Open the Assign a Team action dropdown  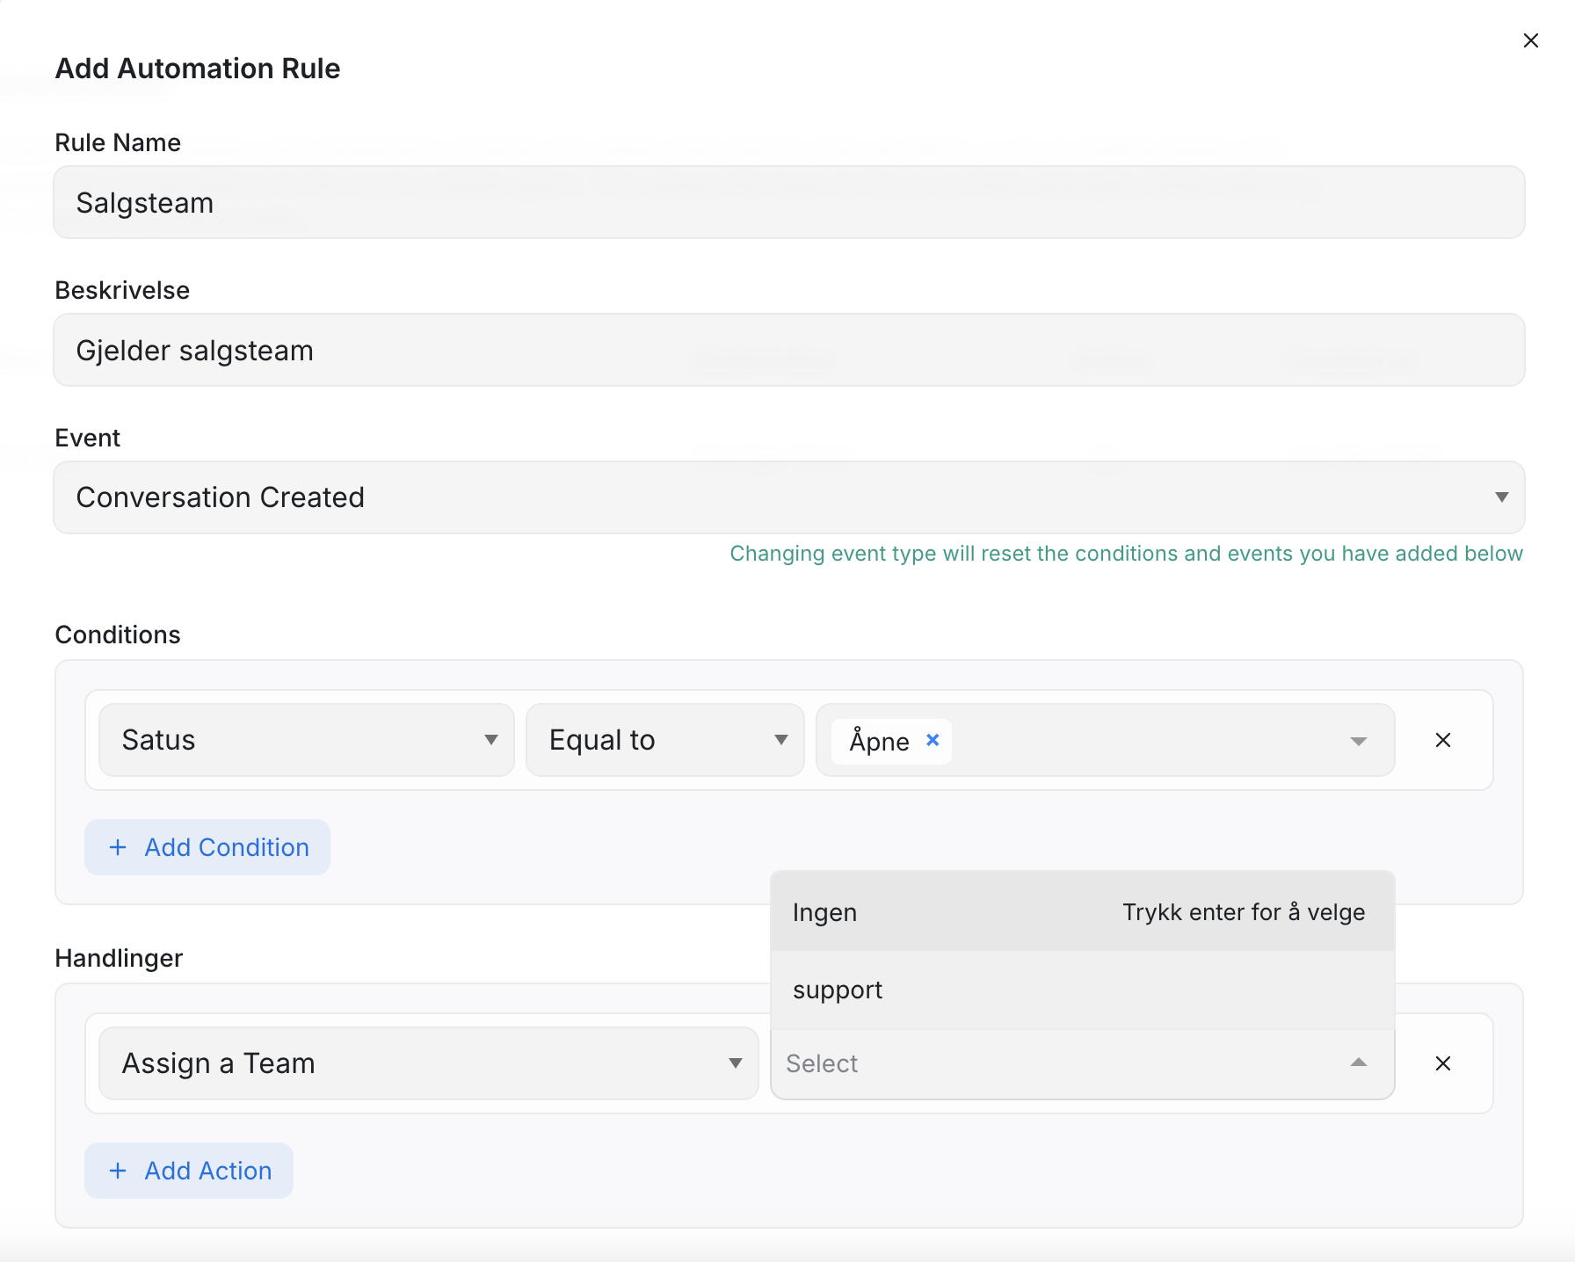coord(428,1063)
